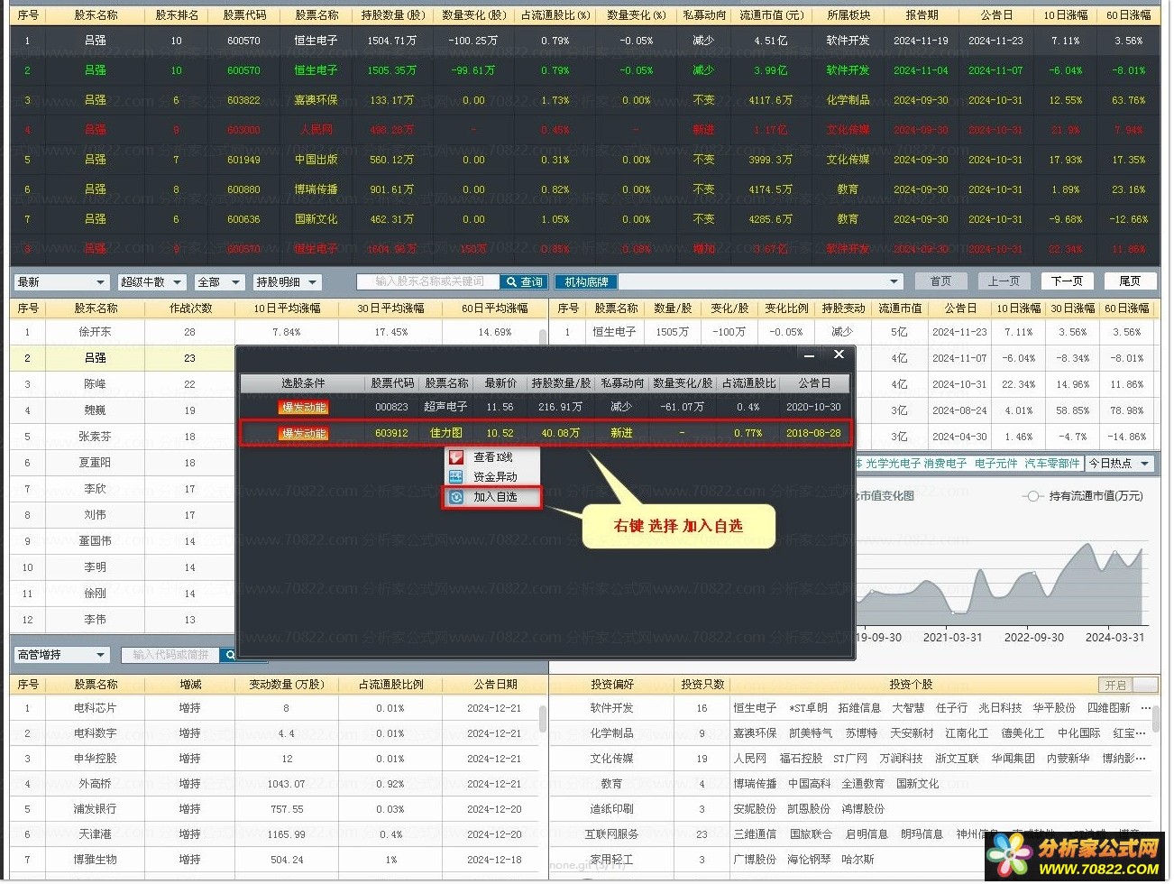Image resolution: width=1174 pixels, height=884 pixels.
Task: Click the magnifier icon on 查询 button
Action: 511,282
